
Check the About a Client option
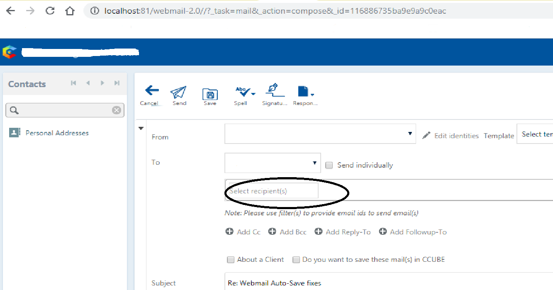pos(231,260)
